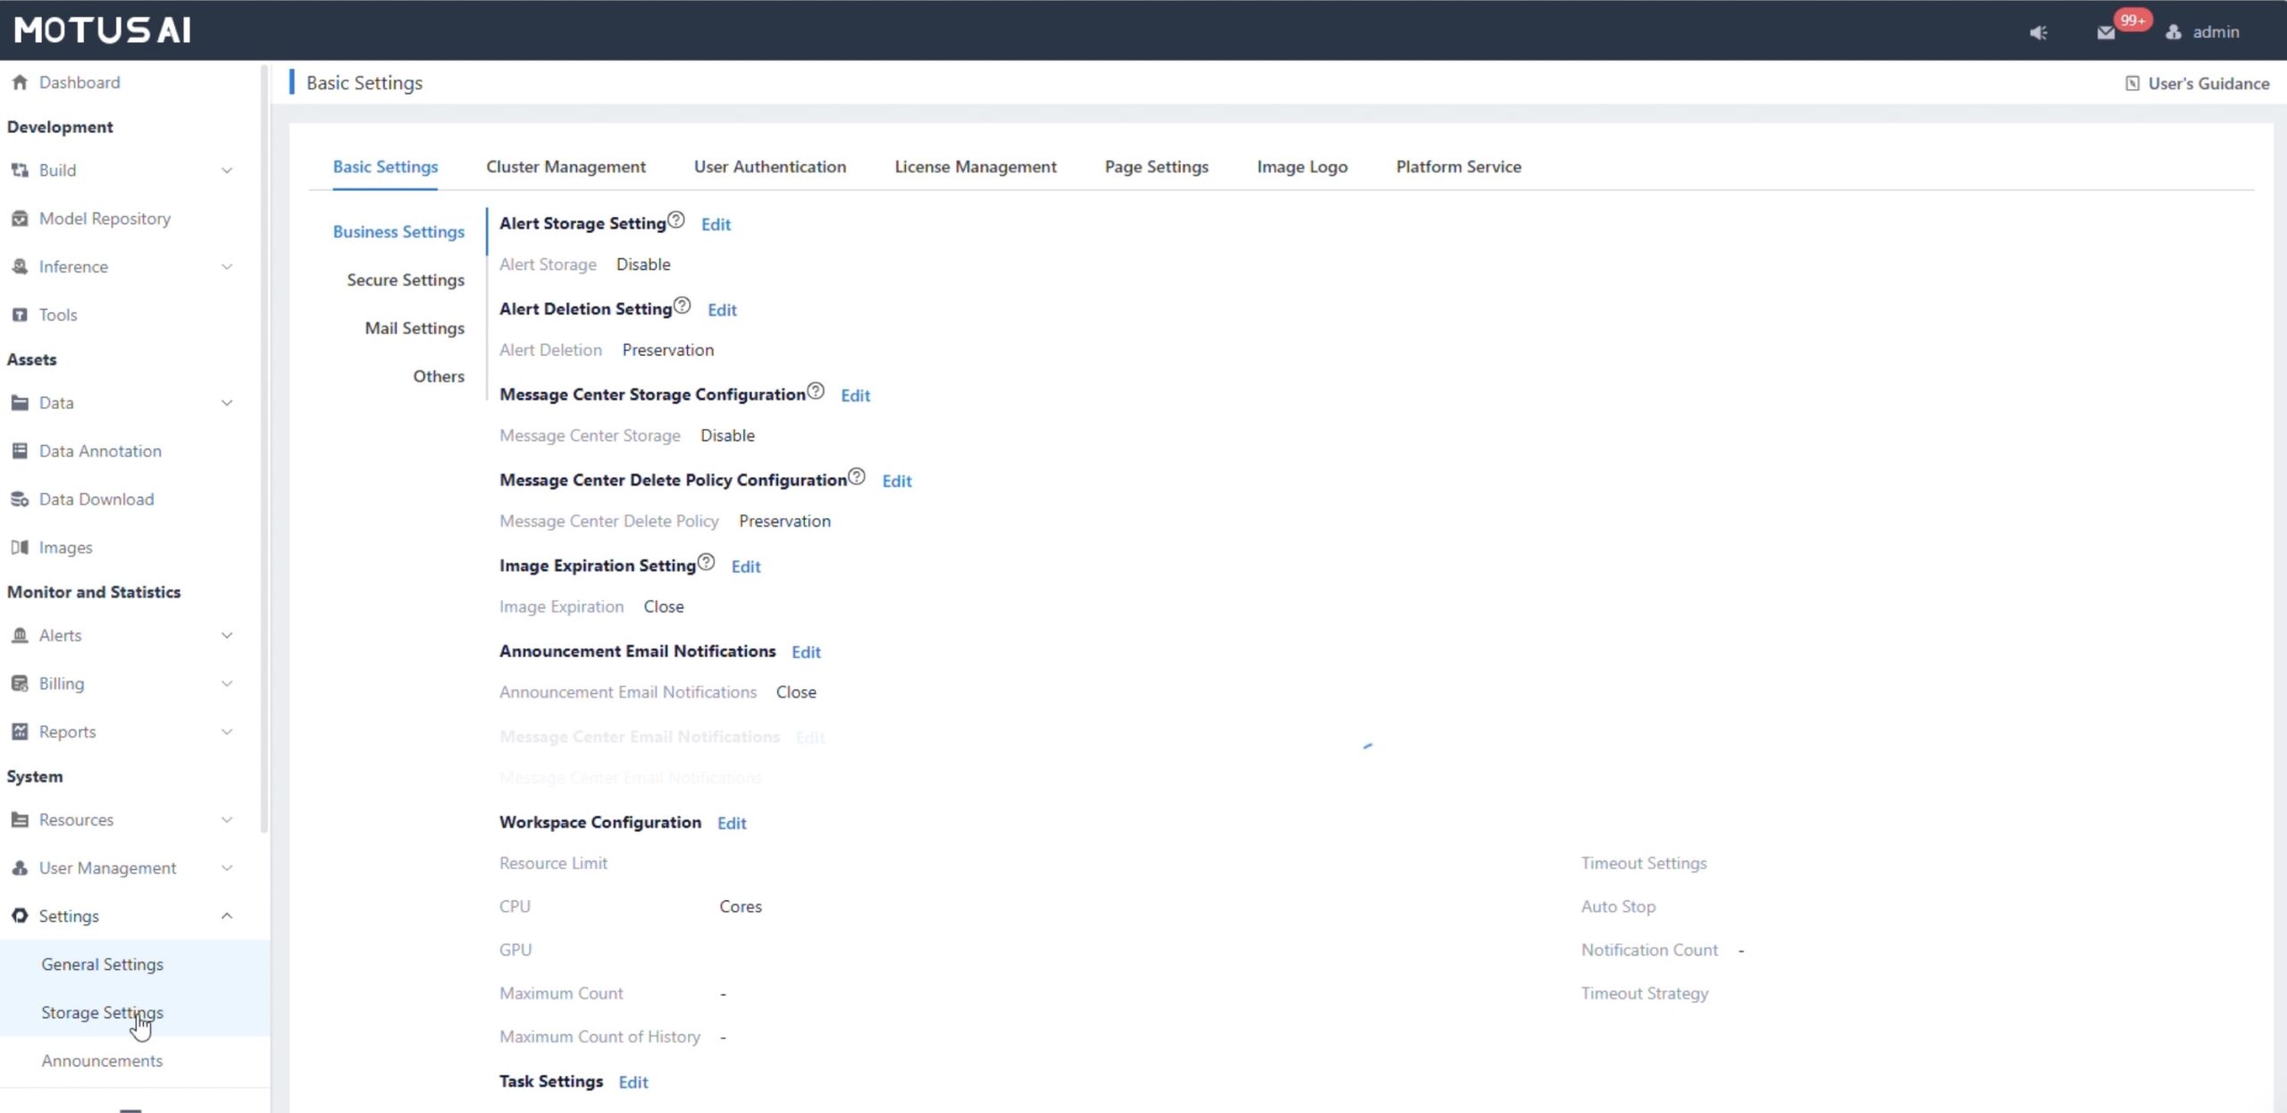
Task: Click the sidebar vertical scrollbar
Action: 264,447
